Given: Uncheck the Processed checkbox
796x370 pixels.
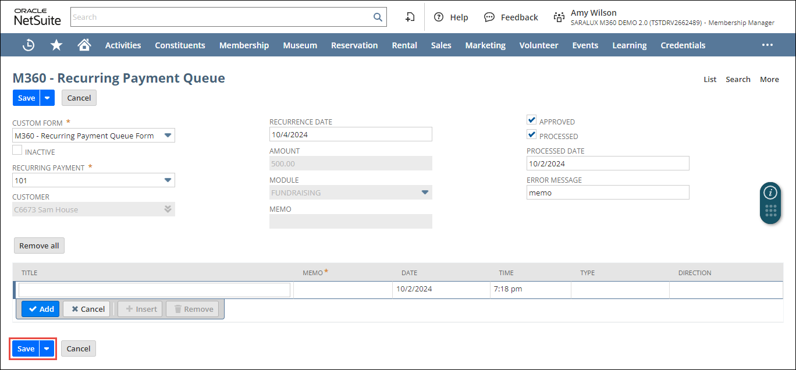Looking at the screenshot, I should click(531, 135).
